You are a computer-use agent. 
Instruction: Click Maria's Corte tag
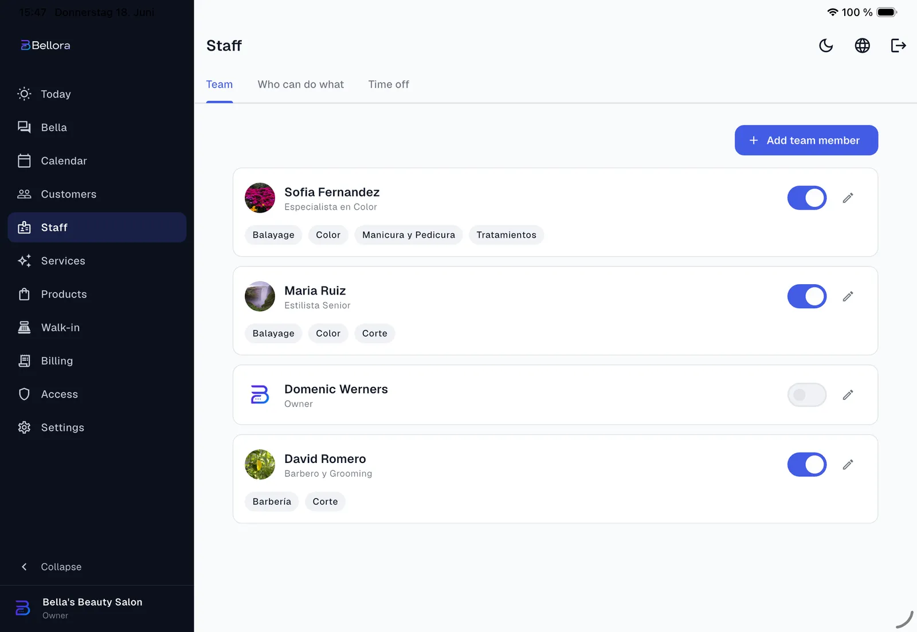tap(375, 333)
